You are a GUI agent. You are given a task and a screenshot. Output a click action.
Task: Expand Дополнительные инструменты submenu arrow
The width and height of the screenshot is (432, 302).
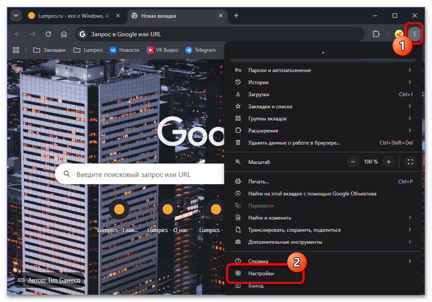[410, 242]
